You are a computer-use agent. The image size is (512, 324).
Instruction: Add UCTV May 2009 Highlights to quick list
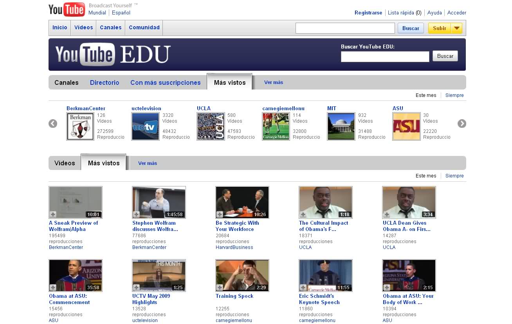[x=136, y=287]
